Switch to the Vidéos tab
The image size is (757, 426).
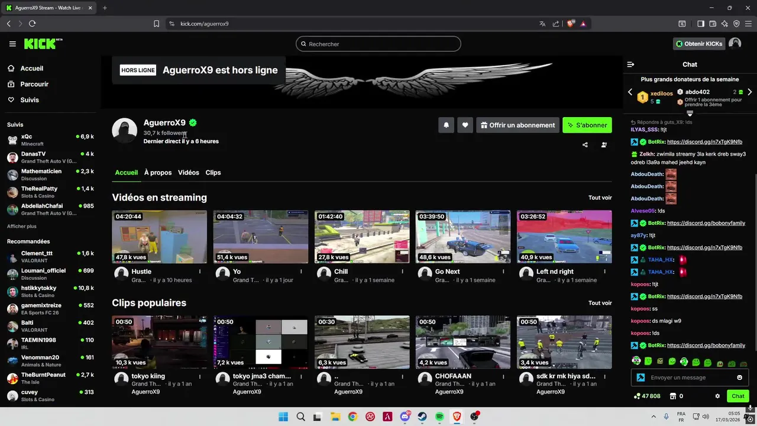coord(189,173)
